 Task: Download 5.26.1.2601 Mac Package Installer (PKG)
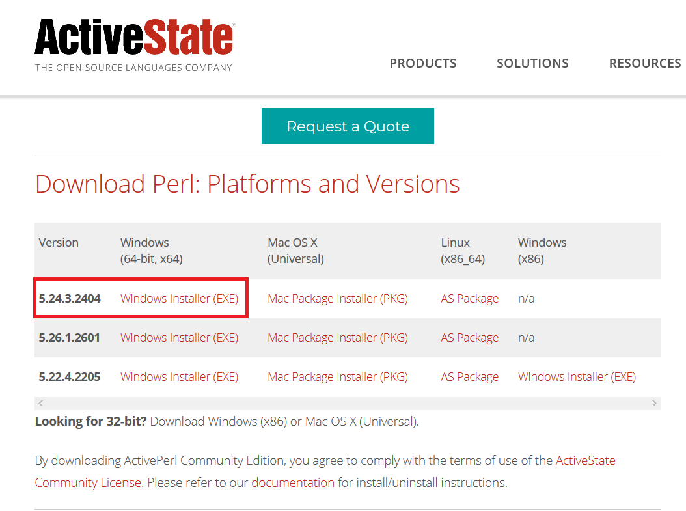[x=338, y=338]
